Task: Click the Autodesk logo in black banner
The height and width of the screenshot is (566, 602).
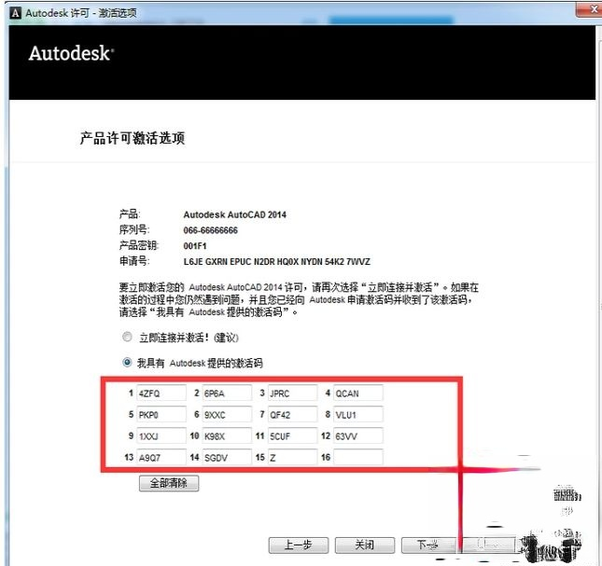Action: click(x=71, y=53)
